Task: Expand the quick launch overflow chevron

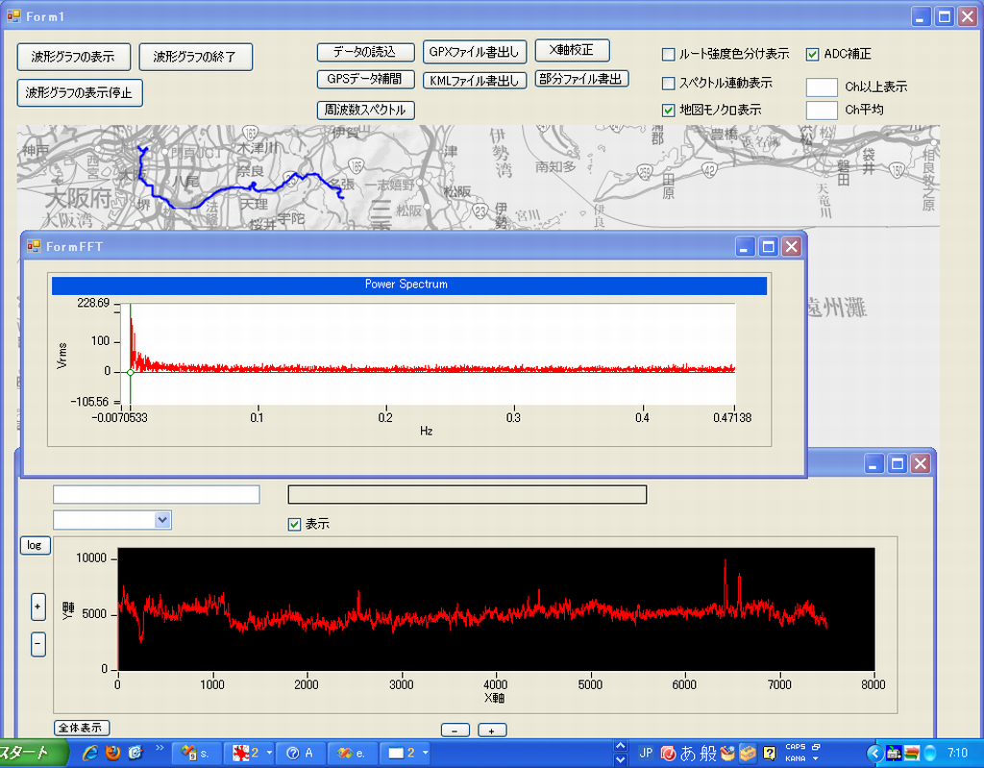Action: click(160, 747)
